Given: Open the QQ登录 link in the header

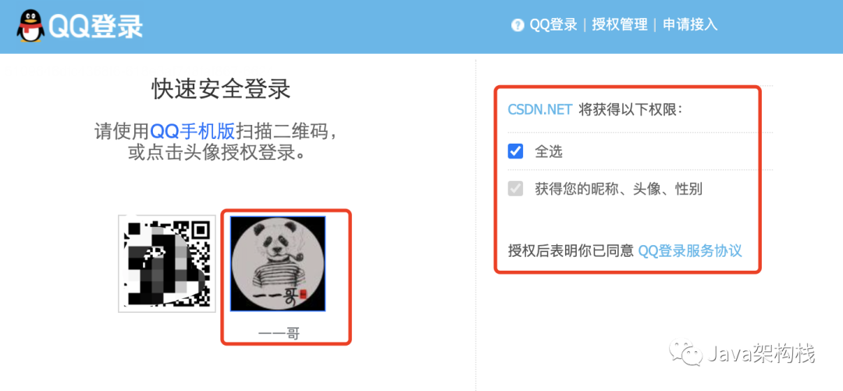Looking at the screenshot, I should [x=553, y=25].
